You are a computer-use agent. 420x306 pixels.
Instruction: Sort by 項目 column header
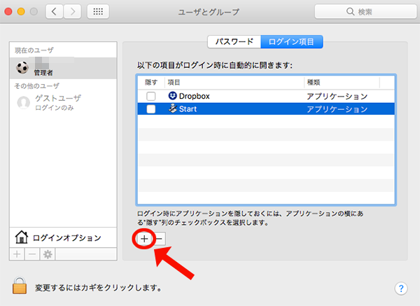[234, 82]
